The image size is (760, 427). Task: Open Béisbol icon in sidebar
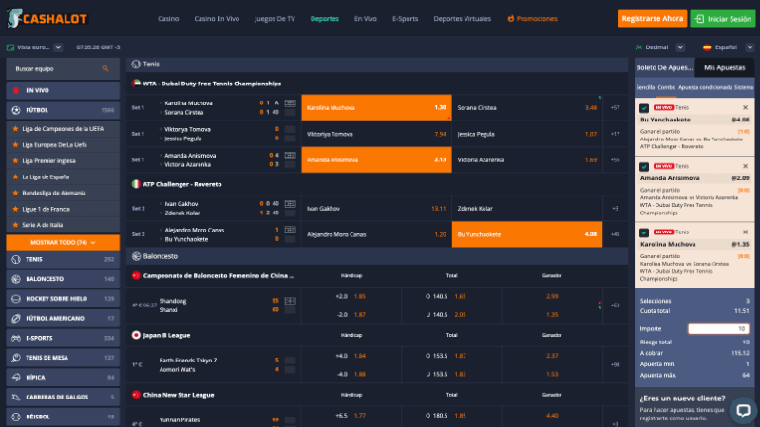(x=16, y=417)
